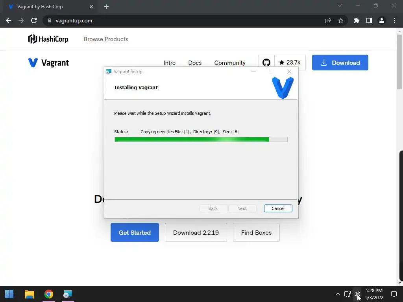This screenshot has width=403, height=302.
Task: Close the Vagrant by HashiCorp tab
Action: [91, 7]
